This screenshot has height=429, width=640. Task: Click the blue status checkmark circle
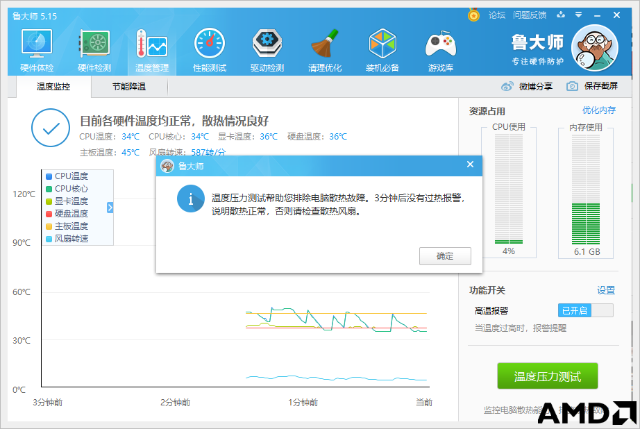click(x=51, y=128)
